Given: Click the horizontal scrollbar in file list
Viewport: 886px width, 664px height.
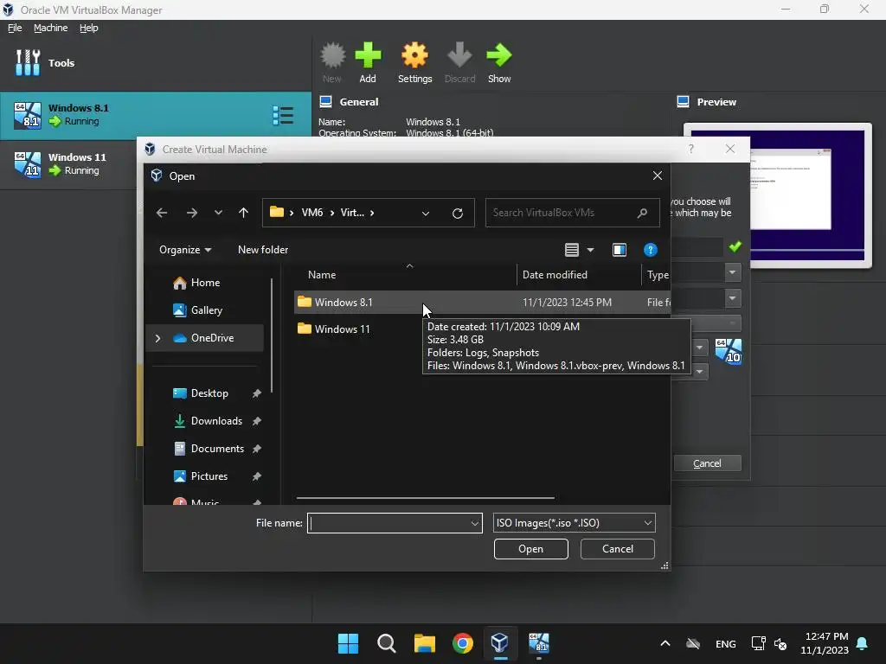Looking at the screenshot, I should (425, 498).
